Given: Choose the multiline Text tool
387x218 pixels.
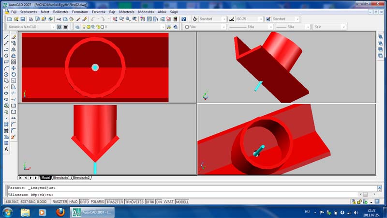Looking at the screenshot, I should (6, 149).
